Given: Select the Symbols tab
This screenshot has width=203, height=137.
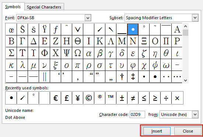Looking at the screenshot, I should [13, 7].
